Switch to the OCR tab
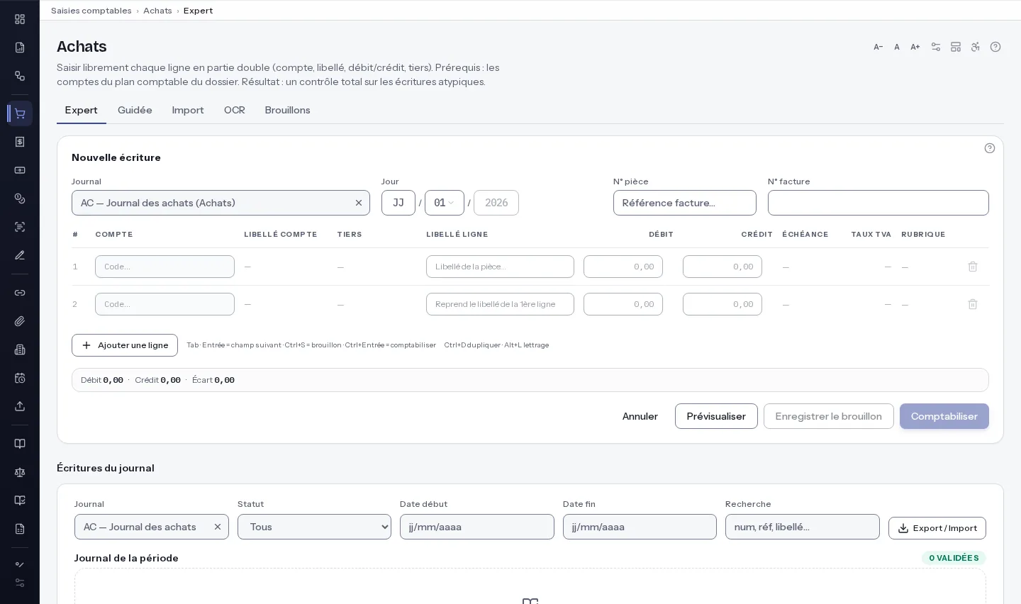 [235, 110]
